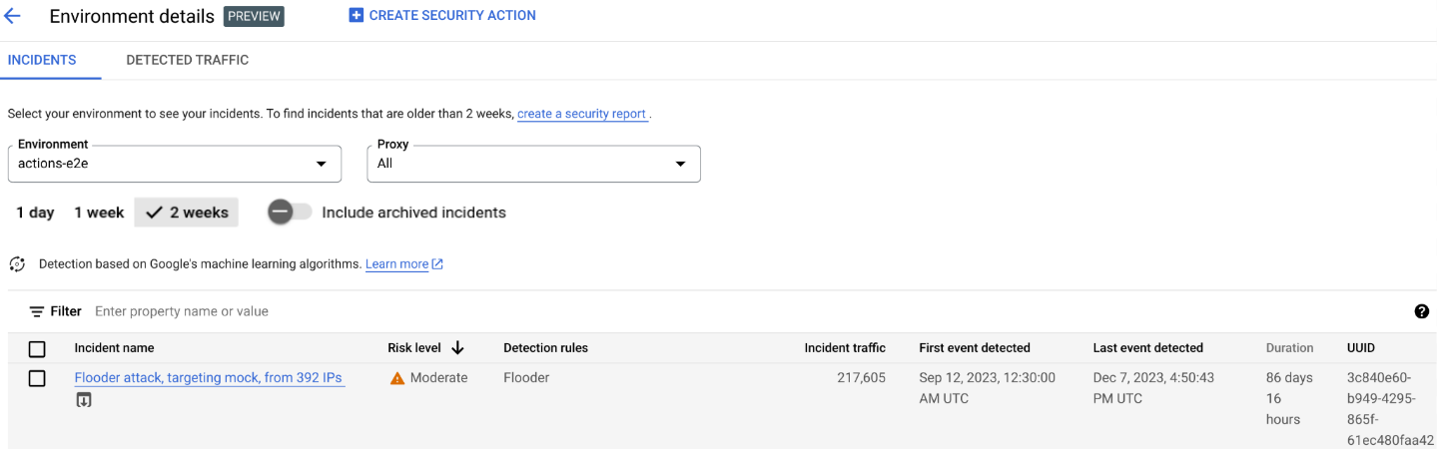Open the Proxy dropdown
The height and width of the screenshot is (449, 1437).
(x=533, y=164)
